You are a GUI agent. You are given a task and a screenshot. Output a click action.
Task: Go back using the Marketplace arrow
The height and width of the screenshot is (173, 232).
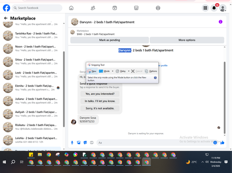pyautogui.click(x=6, y=18)
